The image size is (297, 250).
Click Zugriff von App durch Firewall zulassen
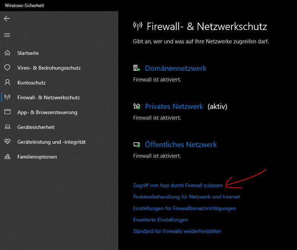tap(178, 185)
